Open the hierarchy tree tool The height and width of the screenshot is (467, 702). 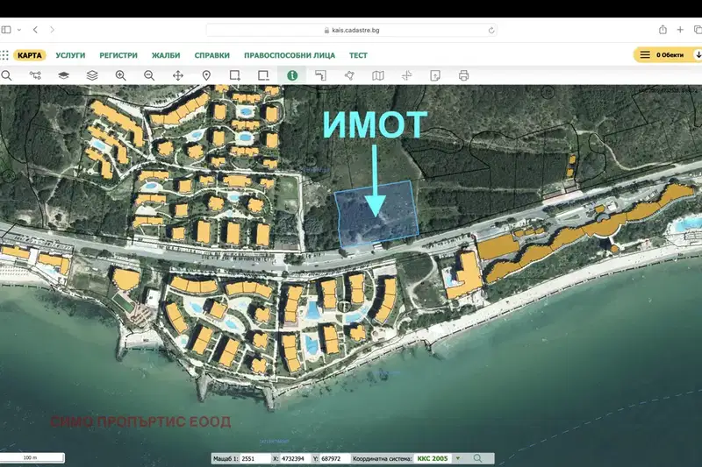(35, 75)
